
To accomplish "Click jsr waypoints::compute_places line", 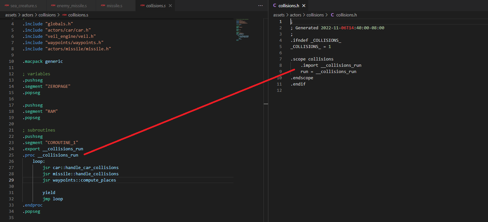I will pyautogui.click(x=79, y=180).
